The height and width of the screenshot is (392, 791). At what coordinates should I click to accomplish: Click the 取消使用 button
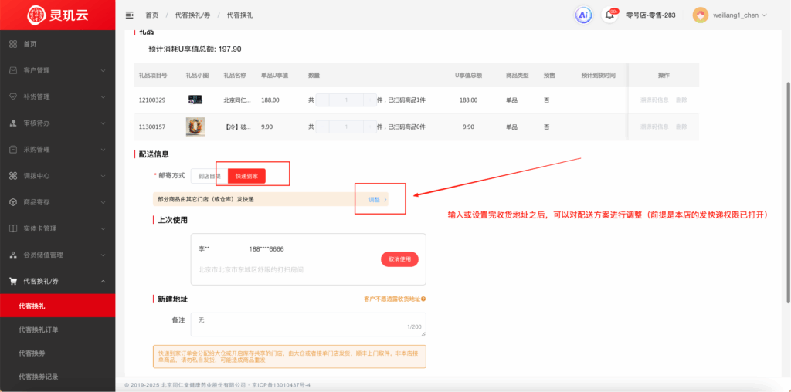pyautogui.click(x=399, y=259)
